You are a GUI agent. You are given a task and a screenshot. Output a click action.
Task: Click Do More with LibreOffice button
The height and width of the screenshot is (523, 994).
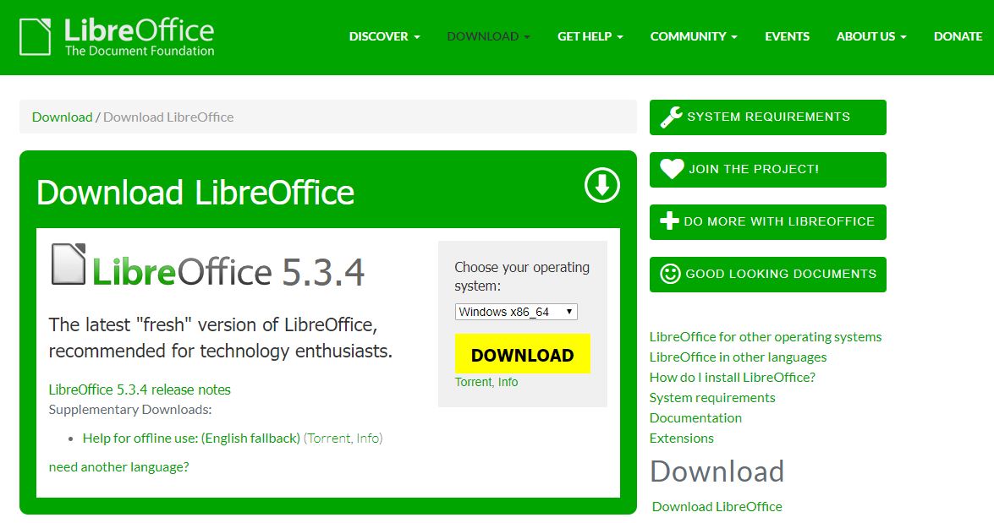(767, 221)
